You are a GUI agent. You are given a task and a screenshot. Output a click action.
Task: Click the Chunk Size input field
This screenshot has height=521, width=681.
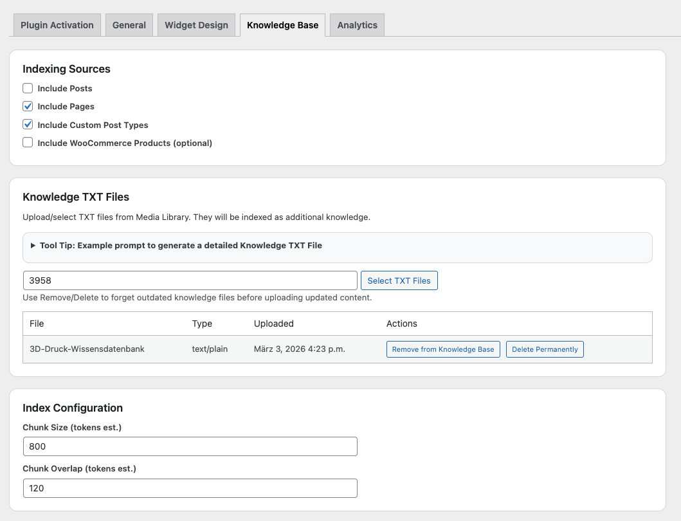(190, 446)
